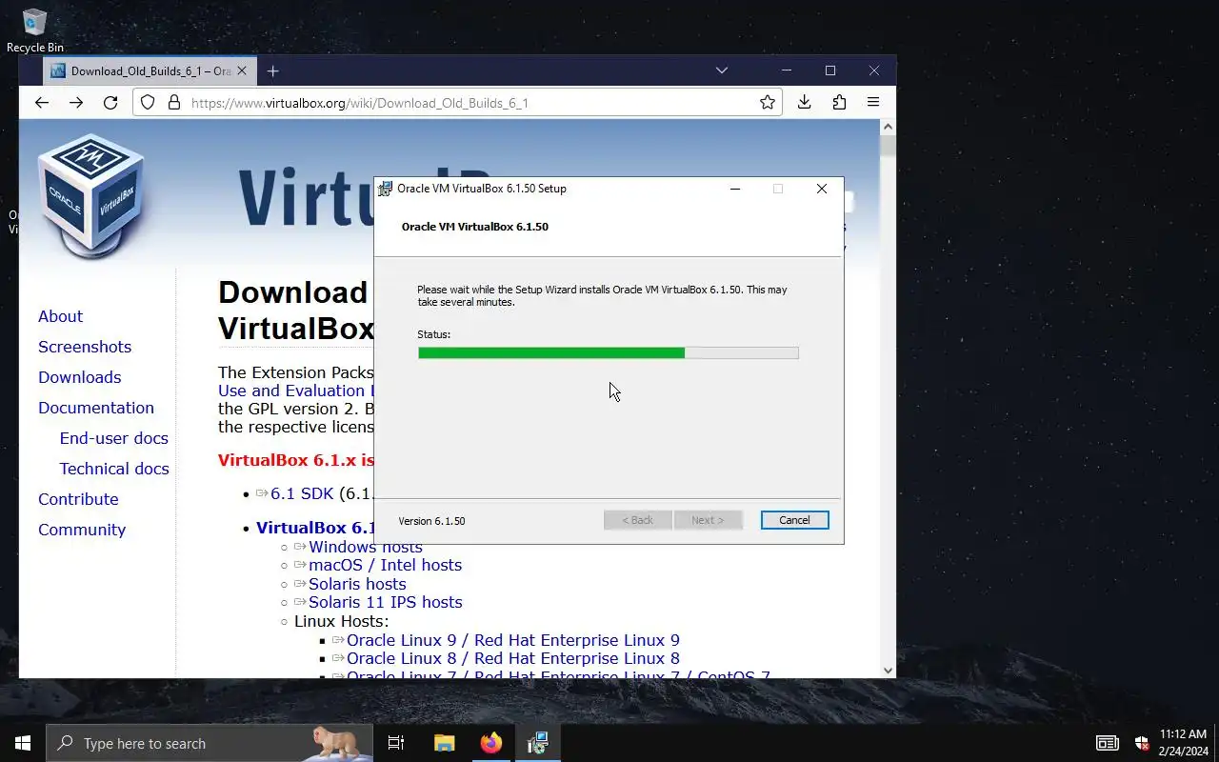Download the macOS / Intel hosts build
This screenshot has width=1219, height=762.
pyautogui.click(x=385, y=565)
